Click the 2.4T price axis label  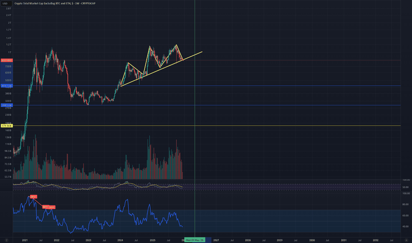coord(9,15)
